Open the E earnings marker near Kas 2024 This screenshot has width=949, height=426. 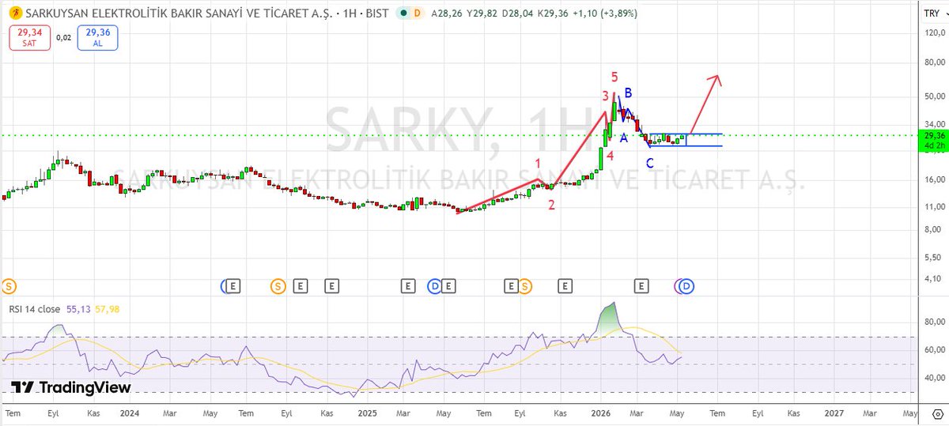click(331, 285)
